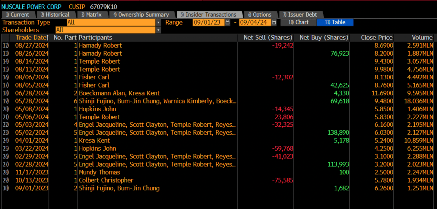437x209 pixels.
Task: Click net buy value 113,993
Action: (x=338, y=164)
